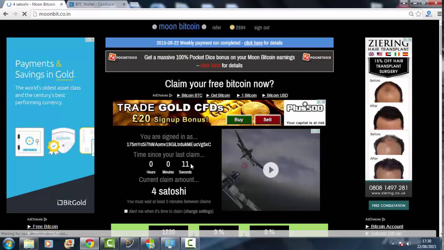Screen dimensions: 444x250
Task: Click the 2694 coin balance
Action: point(240,27)
